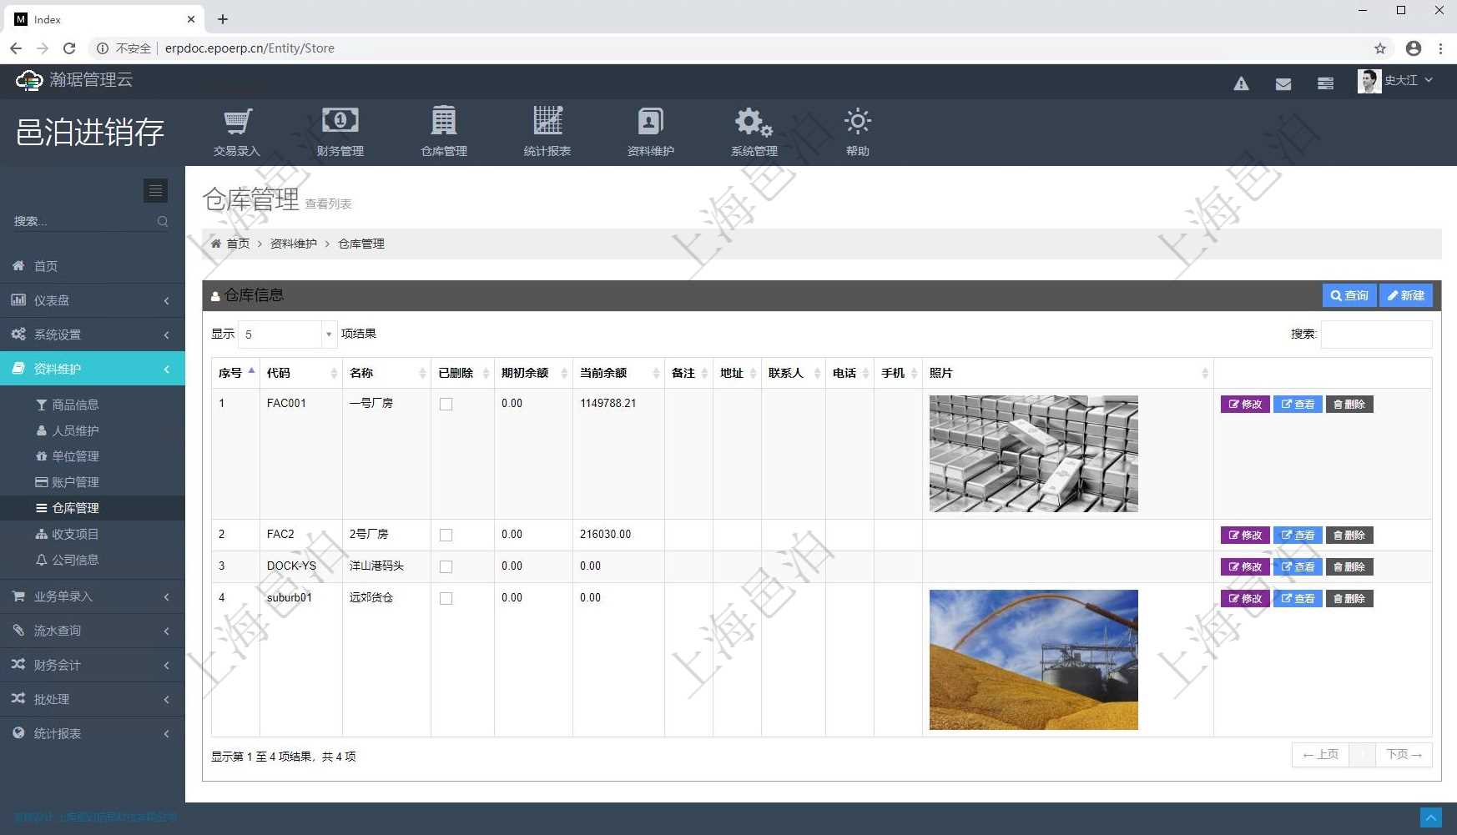Click the 新建 button
This screenshot has width=1457, height=835.
(1406, 295)
